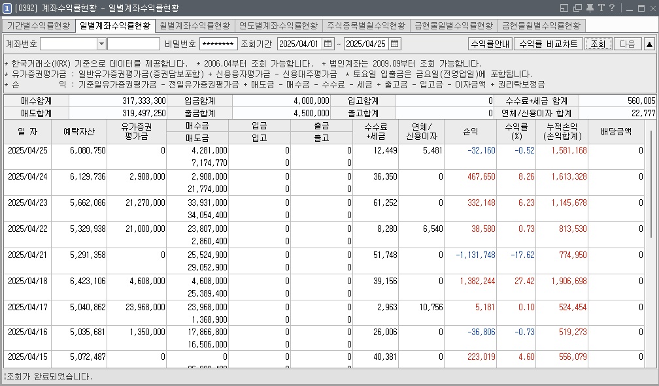Click the screen resize icon in title bar

[564, 7]
